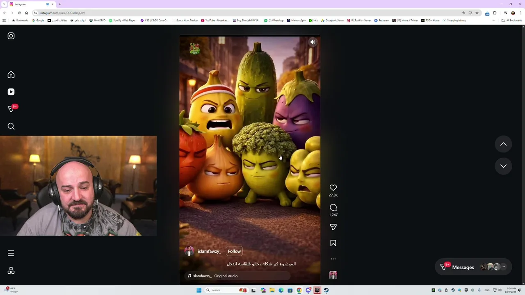Open the More hamburger menu in sidebar
The height and width of the screenshot is (295, 525).
pos(11,253)
